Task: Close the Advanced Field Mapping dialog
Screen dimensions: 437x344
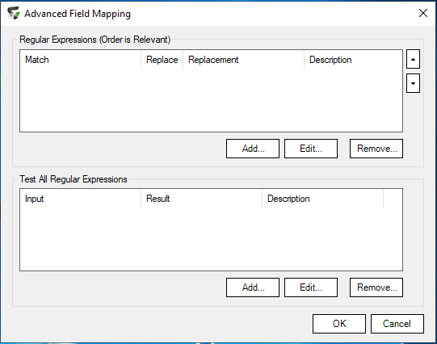Action: pyautogui.click(x=423, y=13)
